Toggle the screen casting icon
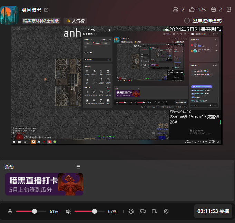This screenshot has width=235, height=223. click(143, 211)
